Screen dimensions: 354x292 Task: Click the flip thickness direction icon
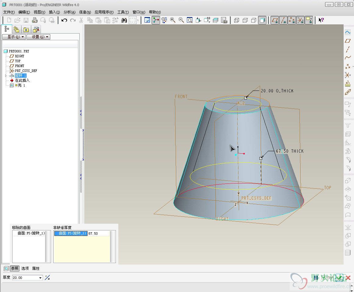(x=47, y=278)
